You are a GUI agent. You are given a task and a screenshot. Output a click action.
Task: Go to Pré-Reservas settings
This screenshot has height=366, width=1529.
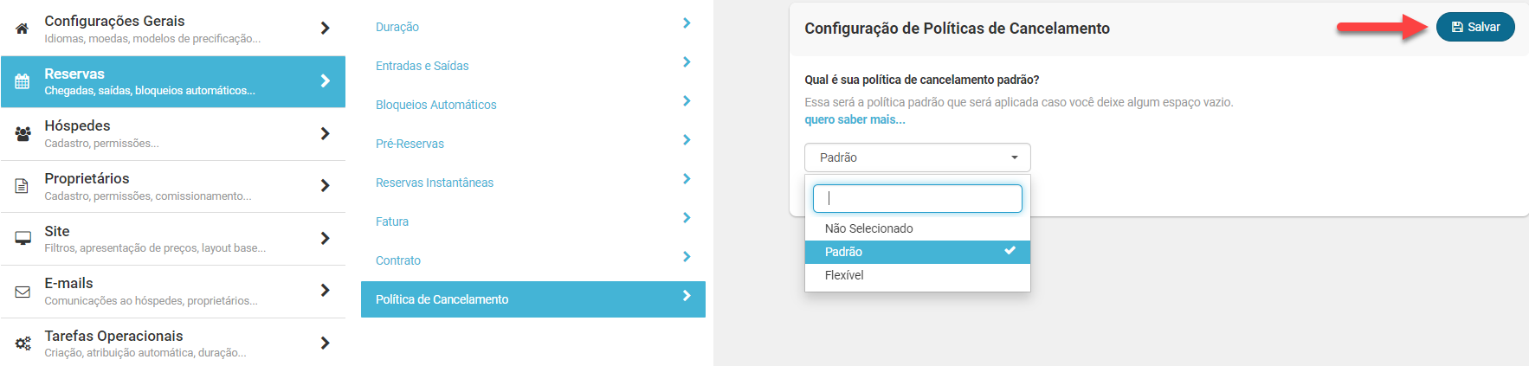(410, 144)
